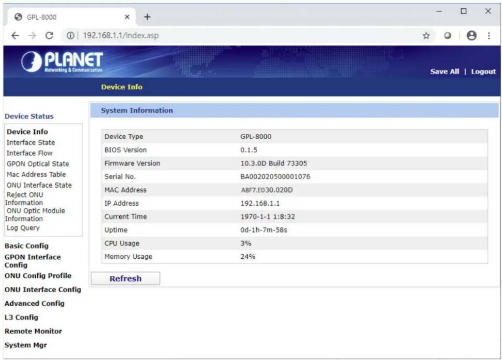Open ONU Interface State page

coord(39,185)
